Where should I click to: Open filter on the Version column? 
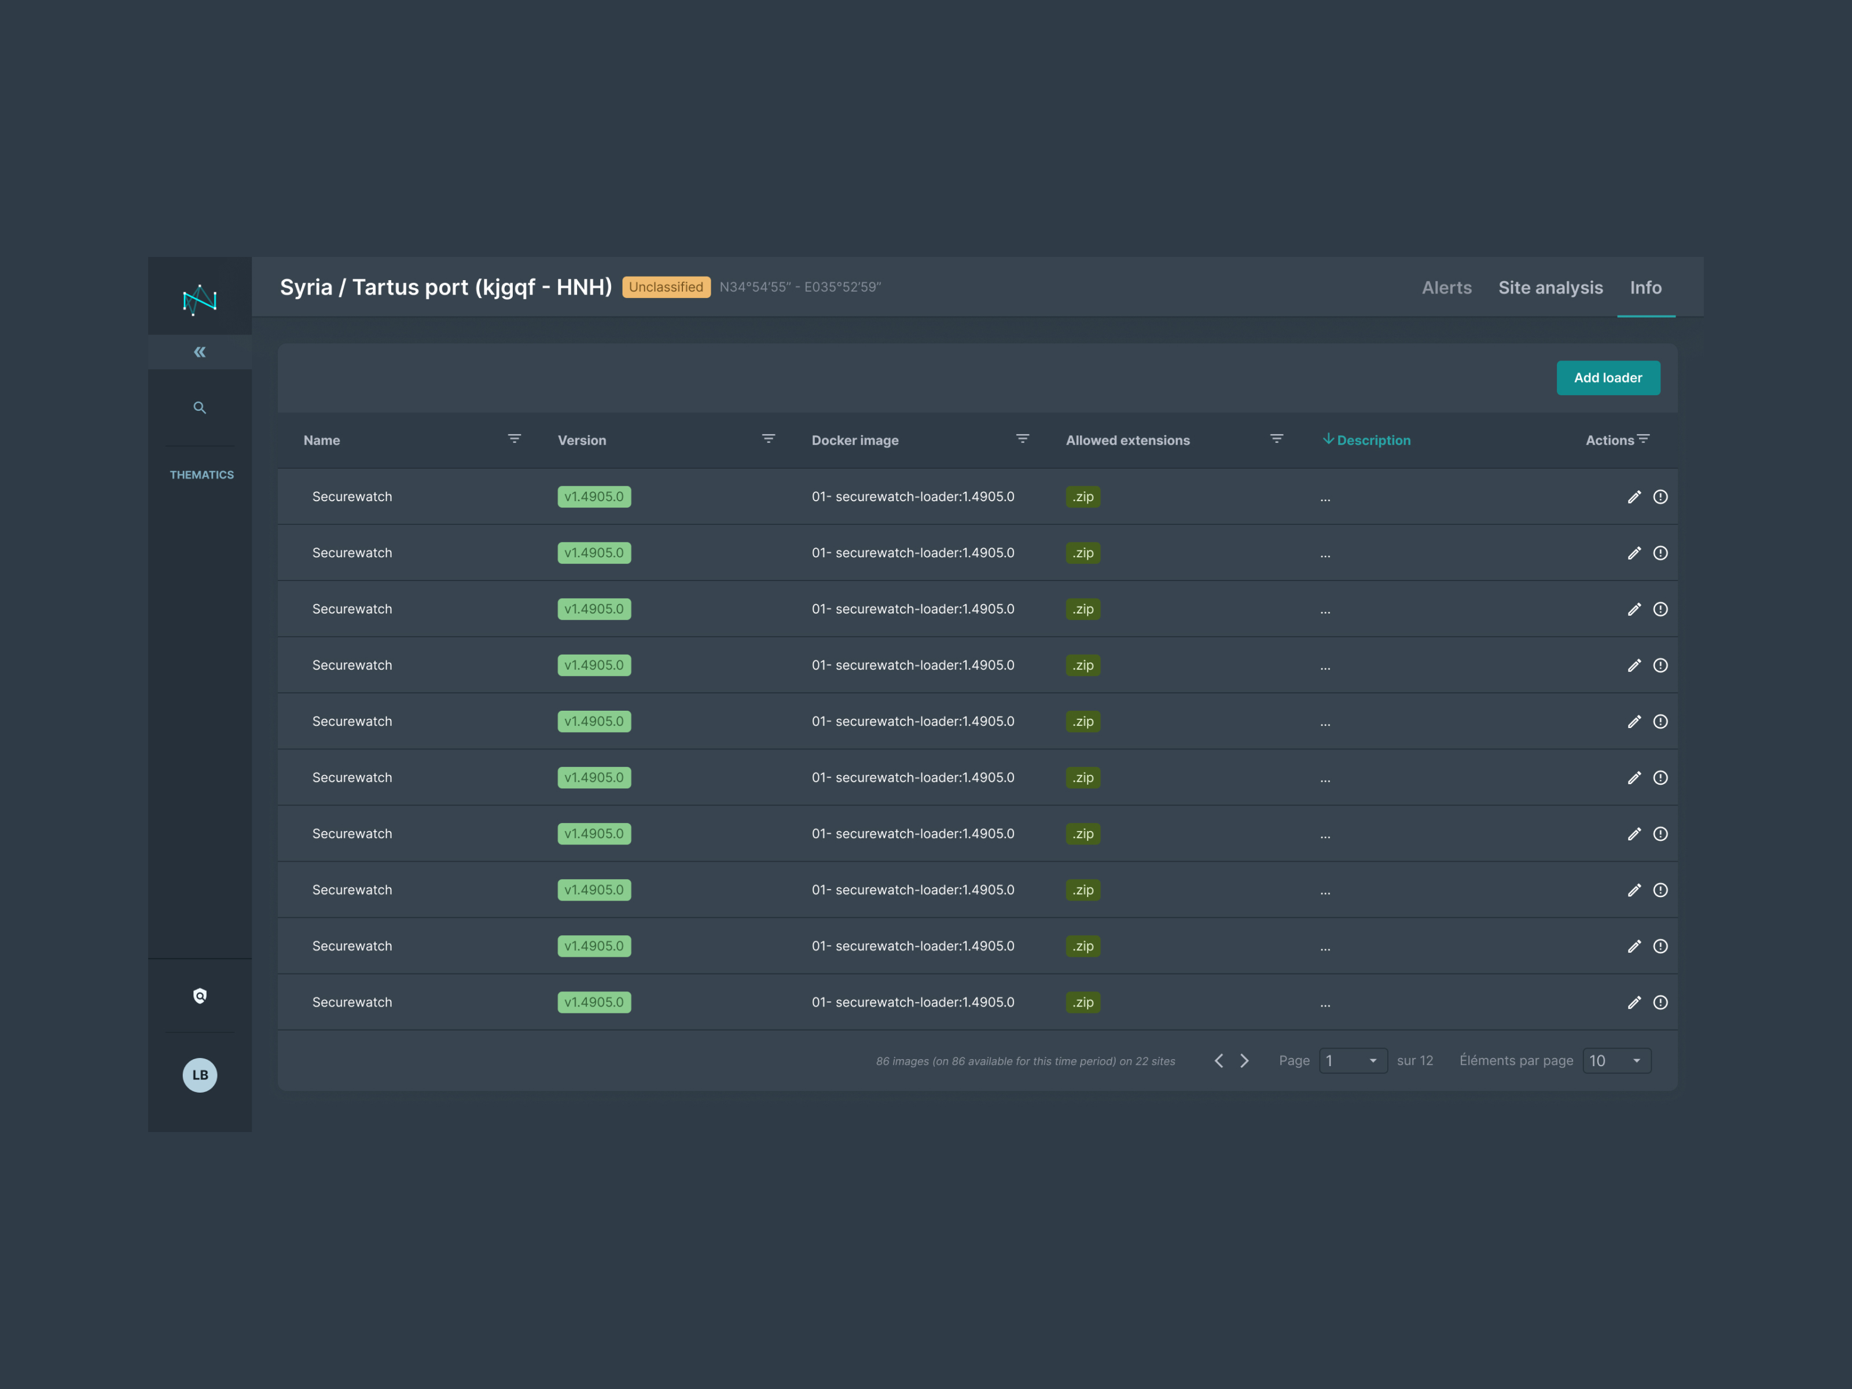point(768,439)
